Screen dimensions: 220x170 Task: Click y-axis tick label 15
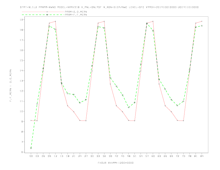coord(21,61)
